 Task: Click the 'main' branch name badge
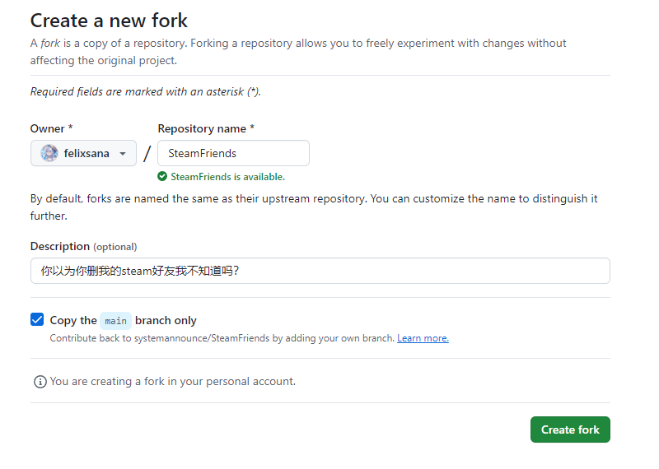coord(115,321)
